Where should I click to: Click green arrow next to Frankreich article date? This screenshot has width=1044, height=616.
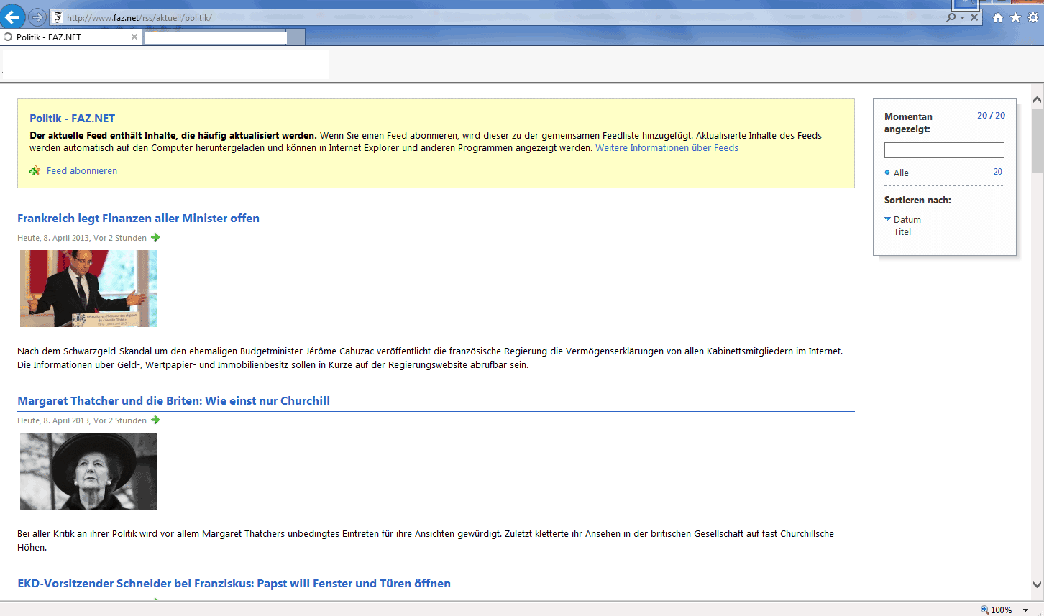coord(155,238)
